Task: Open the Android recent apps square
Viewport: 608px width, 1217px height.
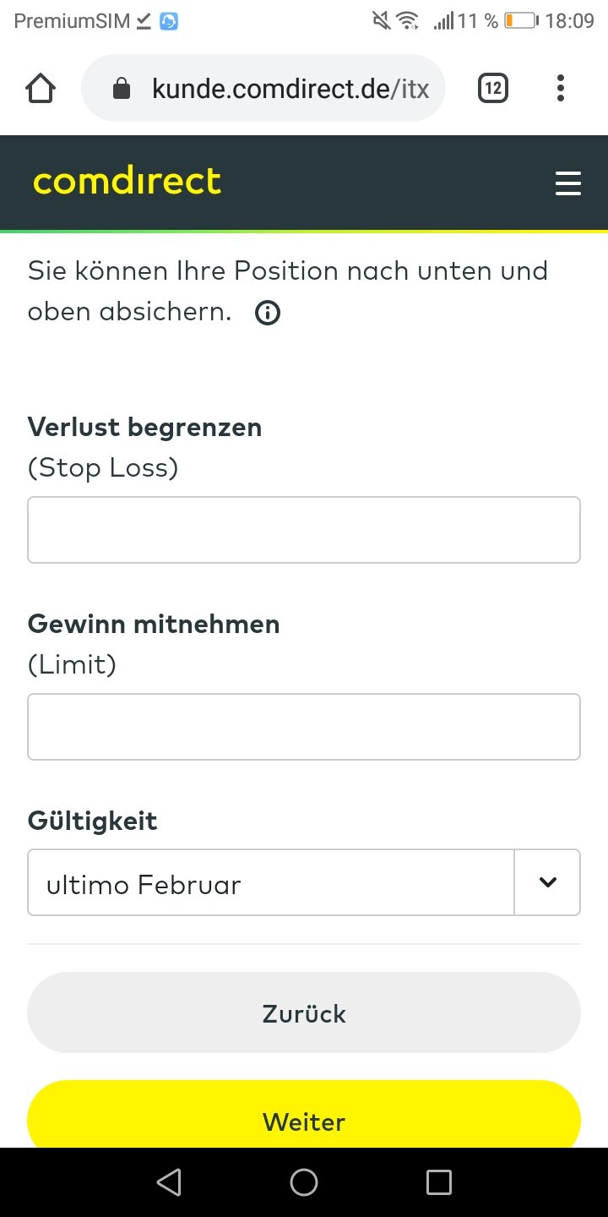Action: 439,1182
